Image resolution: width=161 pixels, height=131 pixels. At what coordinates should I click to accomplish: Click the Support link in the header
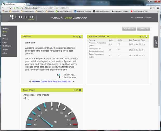point(149,17)
